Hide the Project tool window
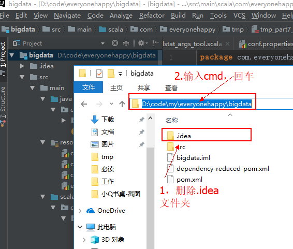Viewport: 293px width, 249px height. (155, 43)
